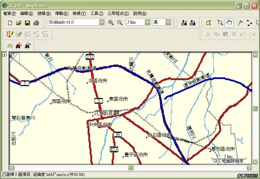Open a file using the folder icon
Image resolution: width=260 pixels, height=179 pixels.
click(x=19, y=23)
